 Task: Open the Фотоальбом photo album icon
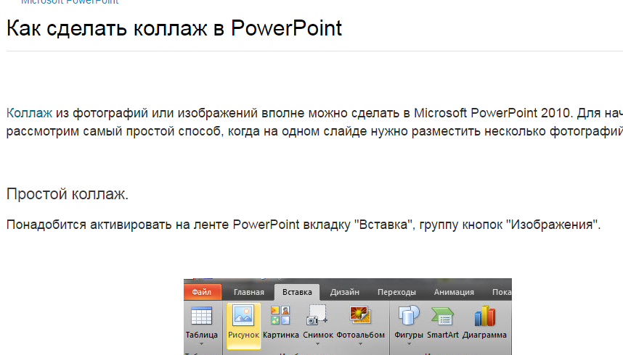[360, 315]
